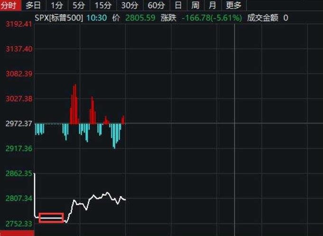The height and width of the screenshot is (236, 323).
Task: Click the 2805.59 current price value
Action: tap(140, 18)
